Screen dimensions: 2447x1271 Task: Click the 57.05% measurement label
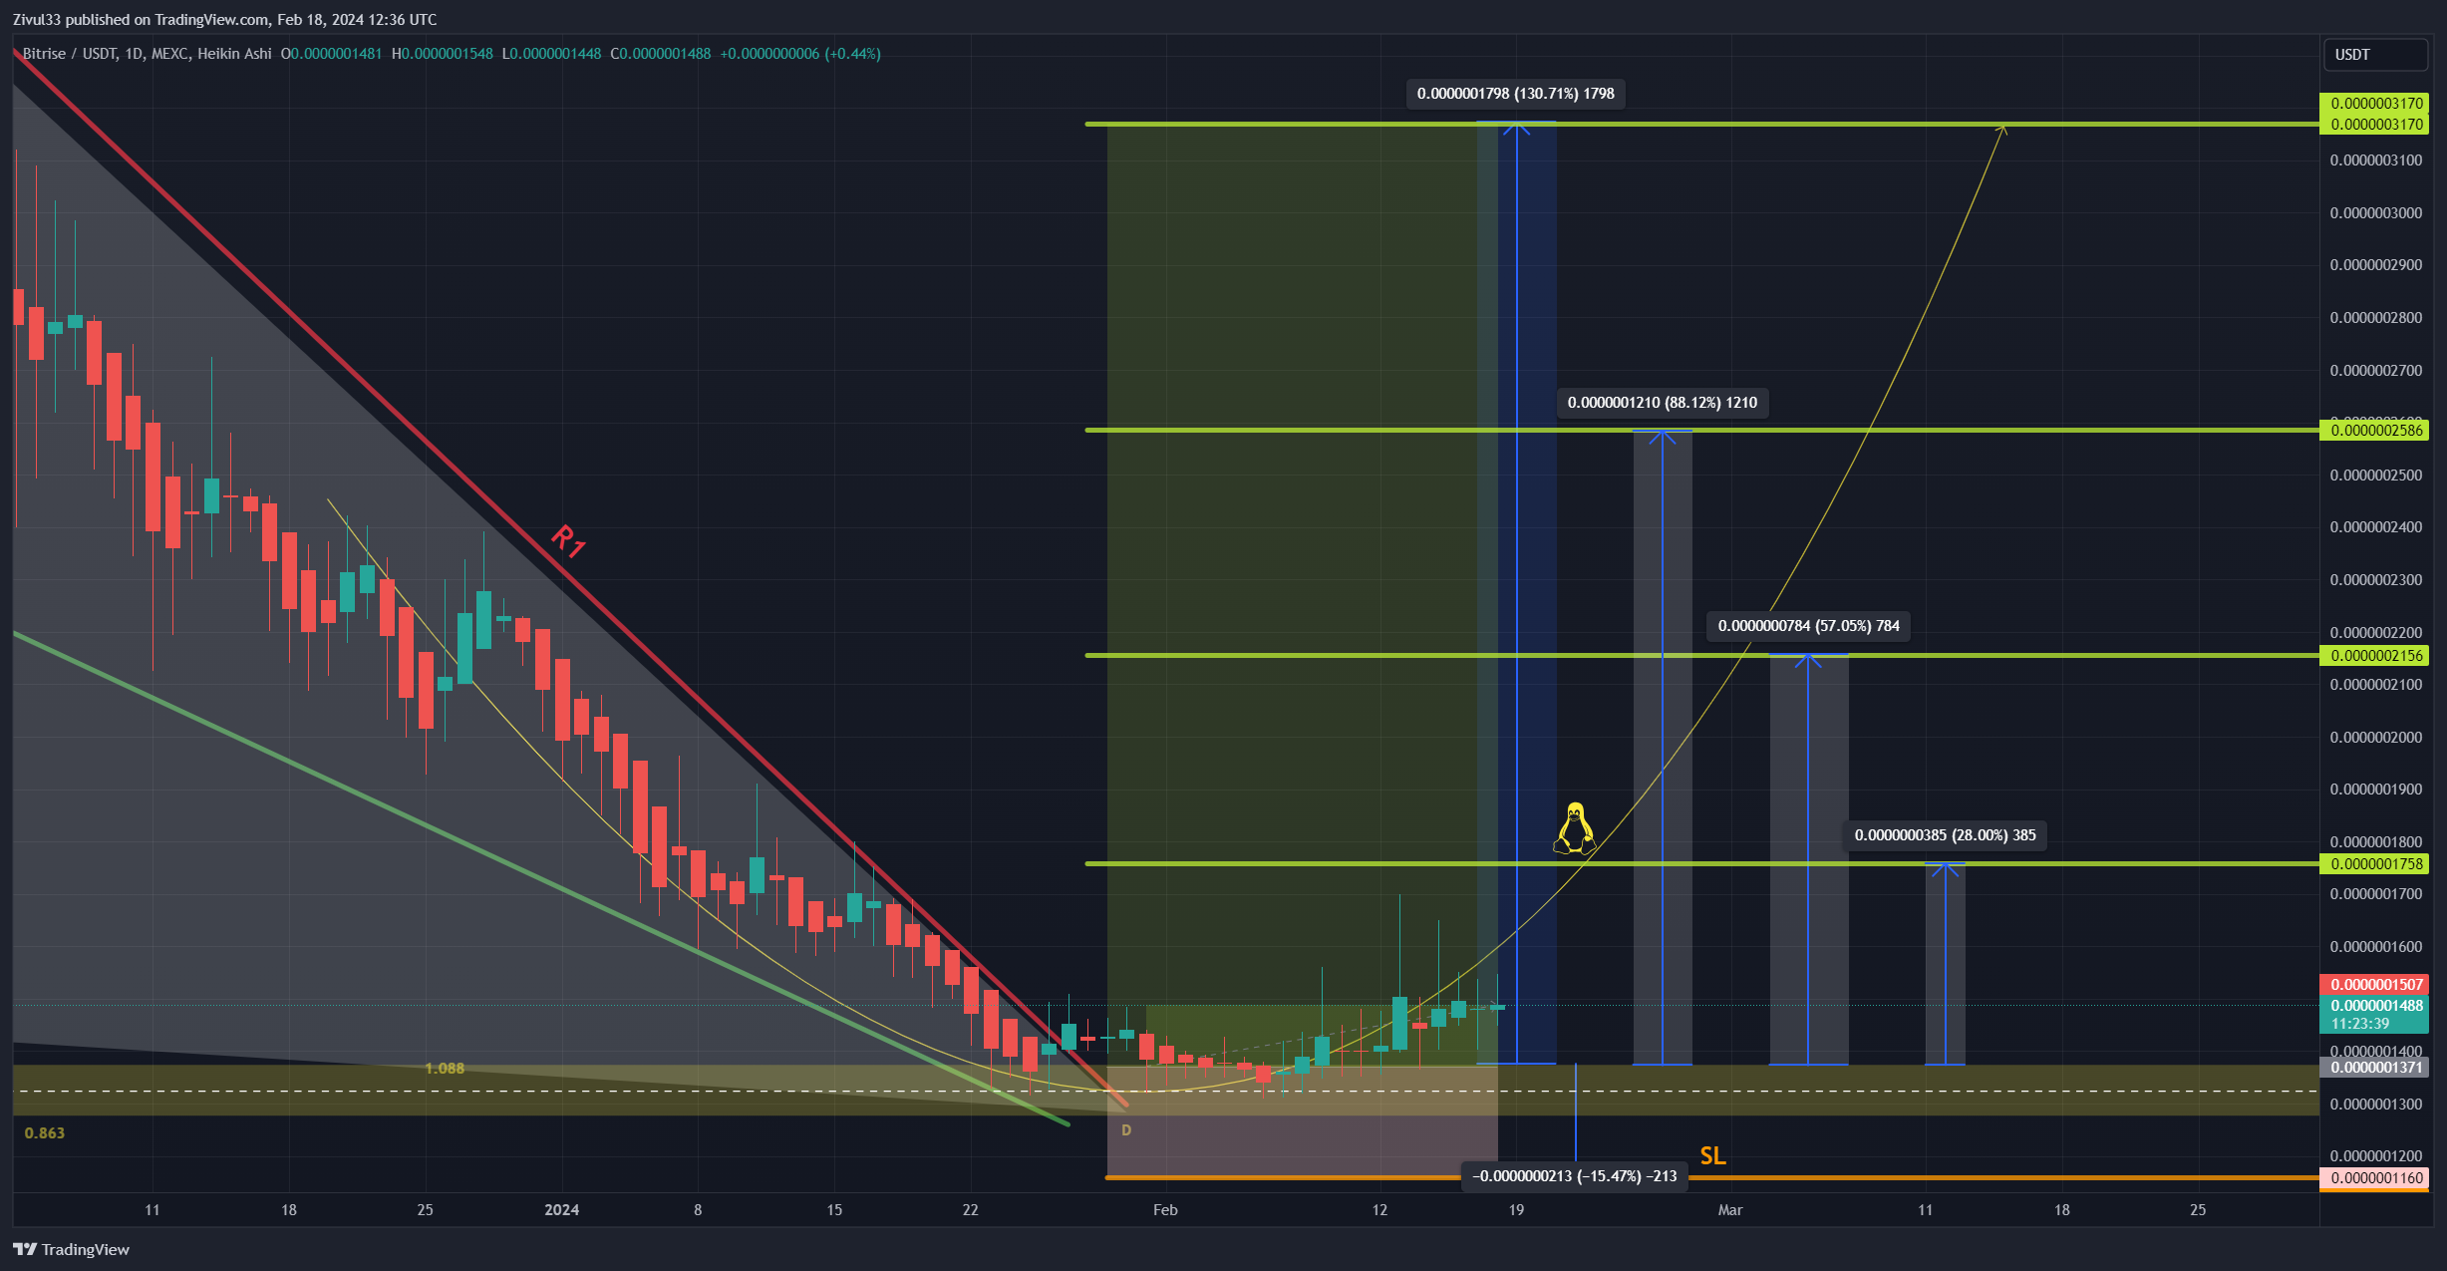tap(1808, 626)
